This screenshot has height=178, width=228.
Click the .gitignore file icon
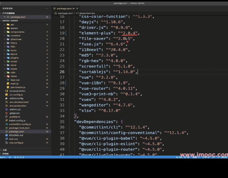(x=6, y=113)
